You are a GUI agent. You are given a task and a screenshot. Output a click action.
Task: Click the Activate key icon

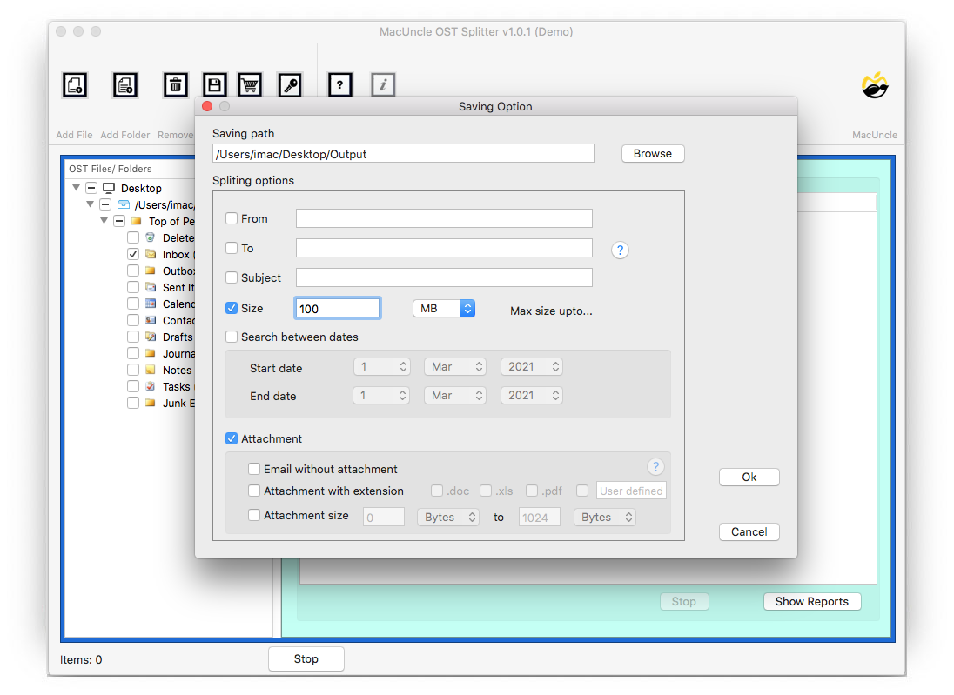pos(289,84)
